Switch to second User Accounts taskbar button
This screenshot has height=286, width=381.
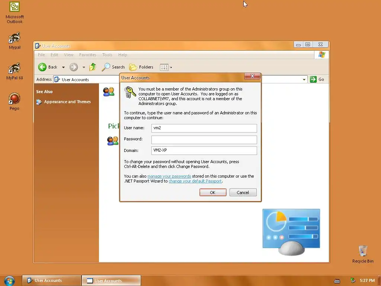pos(111,280)
